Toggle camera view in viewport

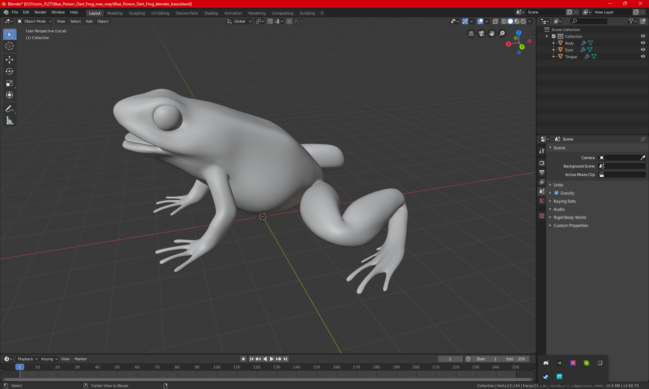tap(481, 33)
